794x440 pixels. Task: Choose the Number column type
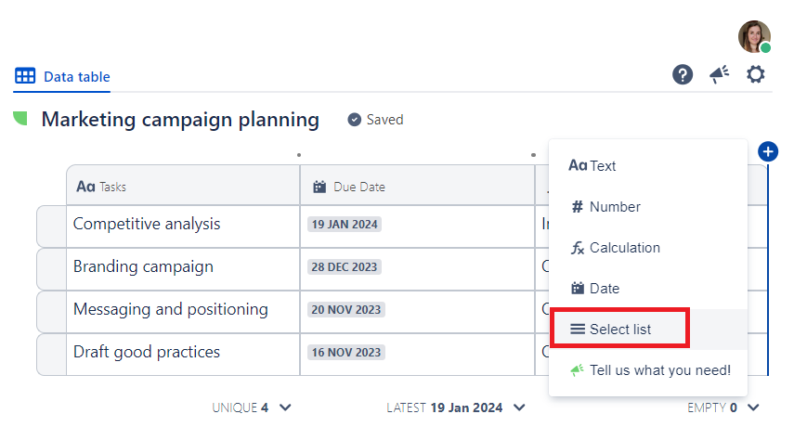pos(605,207)
